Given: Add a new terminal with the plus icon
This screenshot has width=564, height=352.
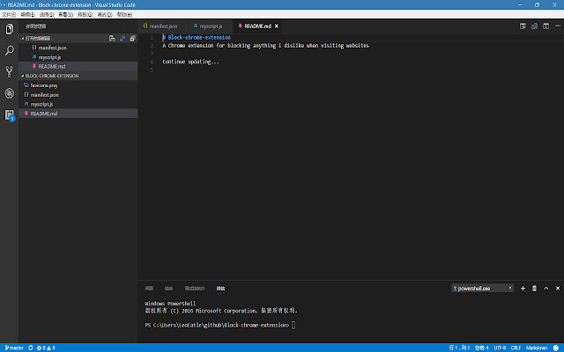Looking at the screenshot, I should point(523,289).
